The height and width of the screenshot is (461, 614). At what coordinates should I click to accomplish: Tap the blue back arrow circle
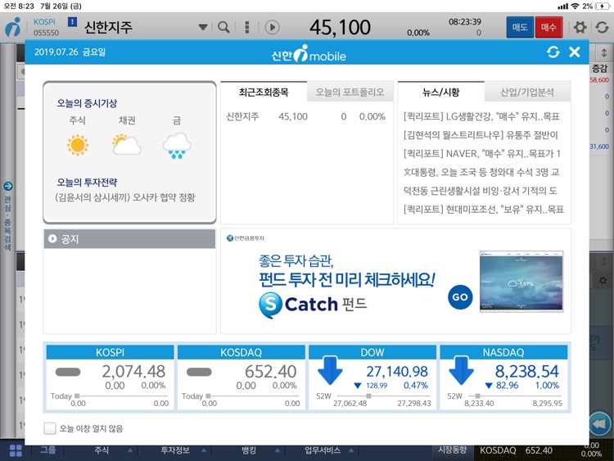tap(600, 423)
